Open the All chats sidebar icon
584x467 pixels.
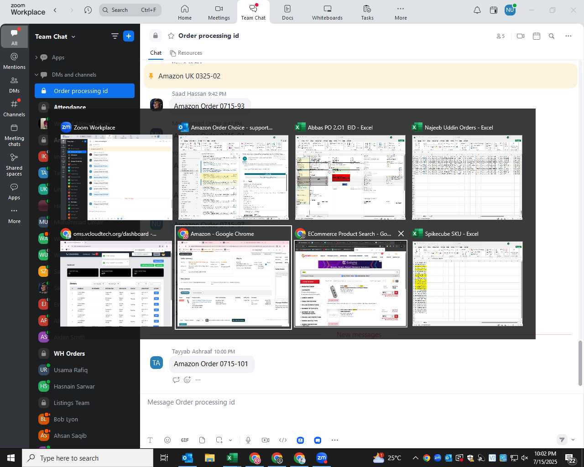pyautogui.click(x=14, y=36)
